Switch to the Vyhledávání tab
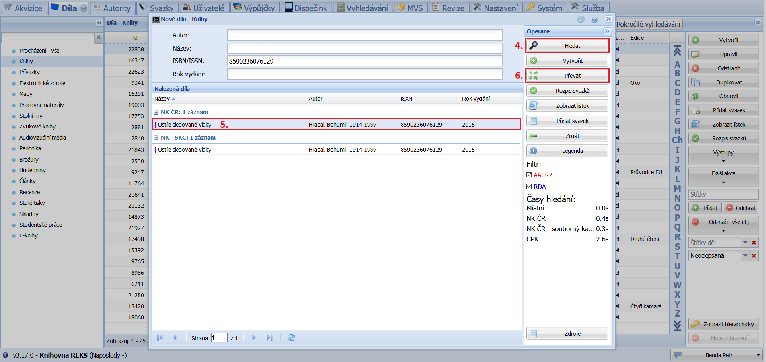This screenshot has width=766, height=362. pos(363,8)
